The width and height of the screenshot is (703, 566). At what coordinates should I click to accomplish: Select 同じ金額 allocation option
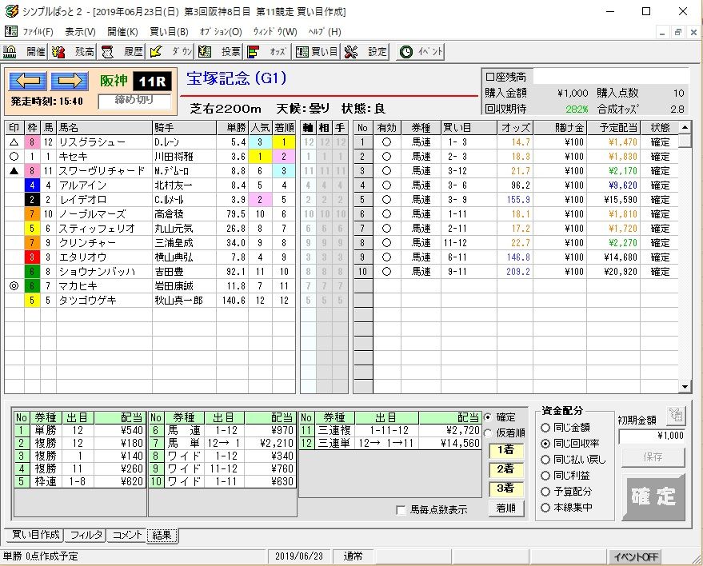tap(545, 428)
